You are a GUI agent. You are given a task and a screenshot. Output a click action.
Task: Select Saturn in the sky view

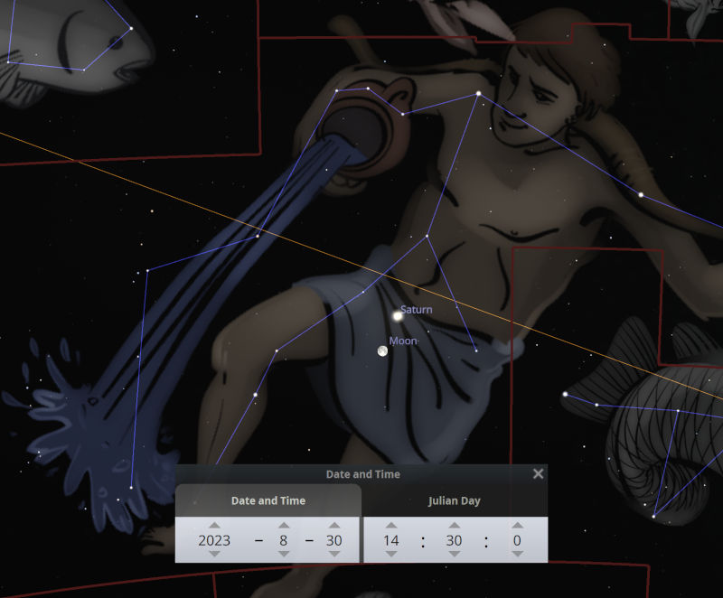(x=398, y=316)
